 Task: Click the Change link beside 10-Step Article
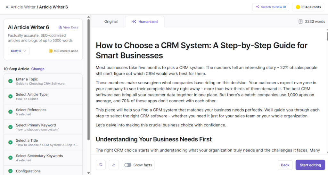38,69
